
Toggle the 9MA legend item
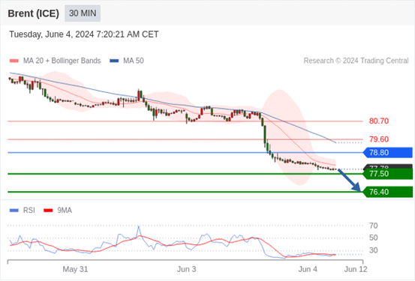tap(58, 211)
